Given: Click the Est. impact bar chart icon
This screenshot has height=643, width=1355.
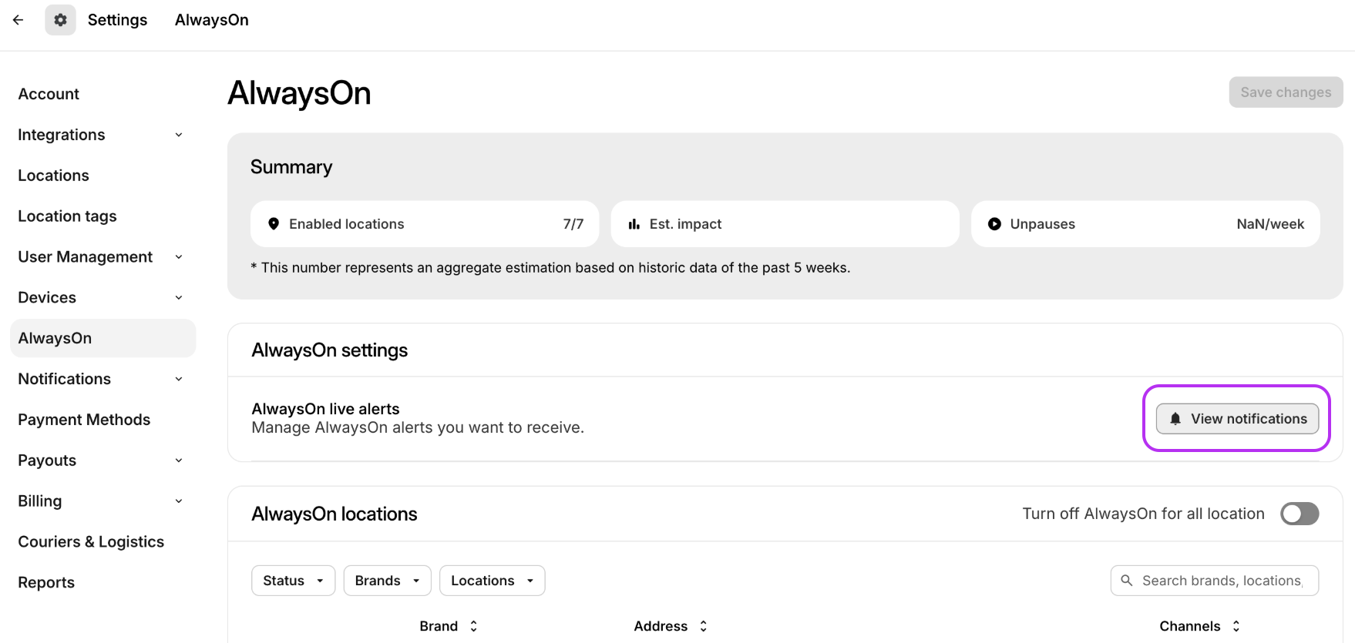Looking at the screenshot, I should pos(634,224).
